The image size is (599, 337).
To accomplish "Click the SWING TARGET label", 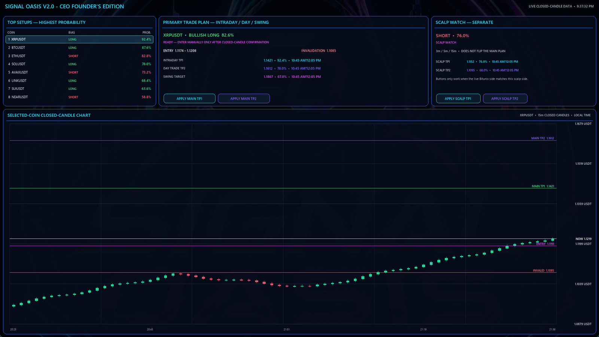I will point(174,77).
